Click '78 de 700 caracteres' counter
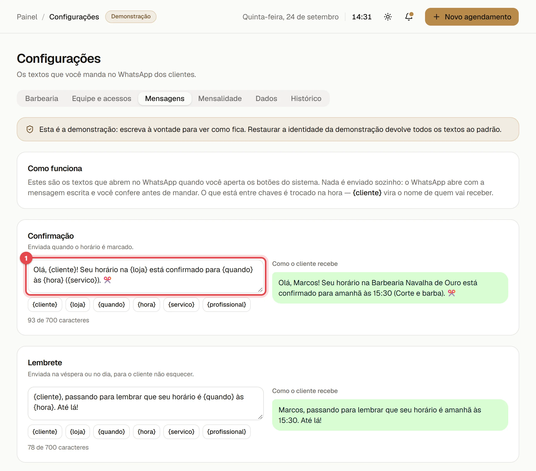Viewport: 536px width, 471px height. coord(58,447)
